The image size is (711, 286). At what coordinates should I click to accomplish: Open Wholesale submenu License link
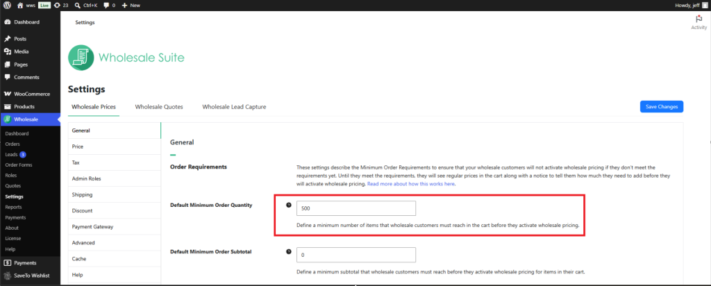coord(13,238)
